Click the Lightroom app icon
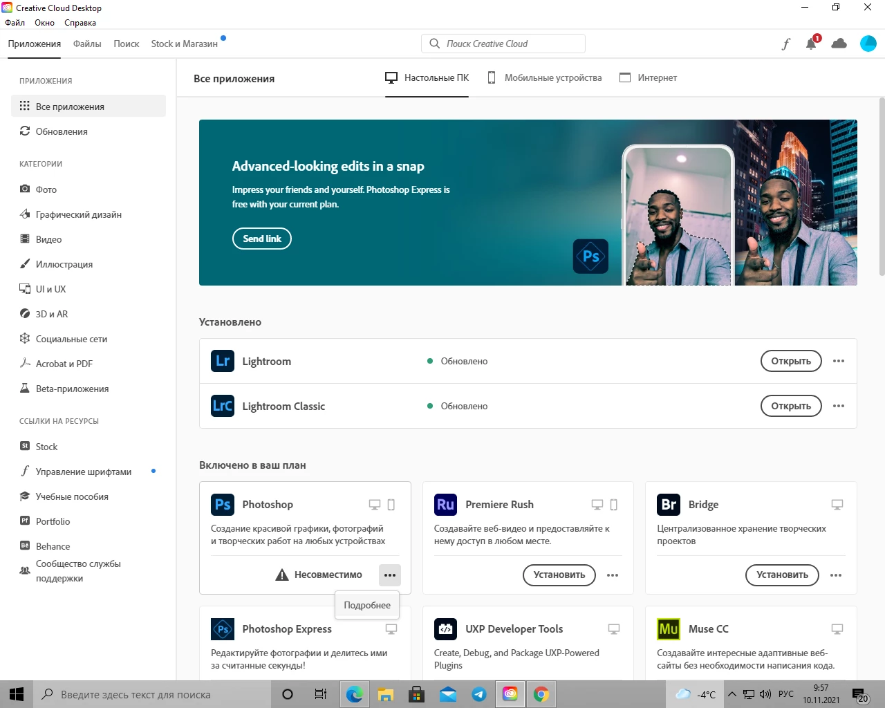The height and width of the screenshot is (708, 885). point(223,361)
